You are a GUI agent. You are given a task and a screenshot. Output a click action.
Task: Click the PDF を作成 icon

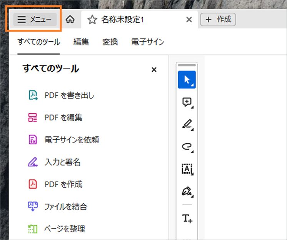tap(33, 184)
